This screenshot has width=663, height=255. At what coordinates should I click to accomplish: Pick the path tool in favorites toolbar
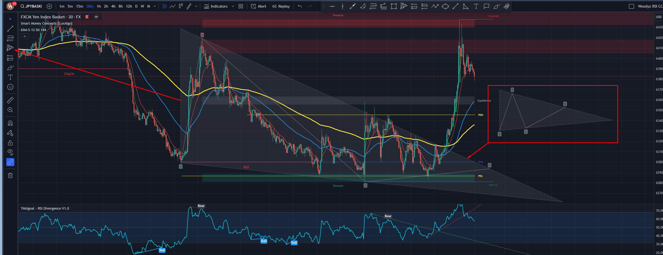[x=435, y=6]
